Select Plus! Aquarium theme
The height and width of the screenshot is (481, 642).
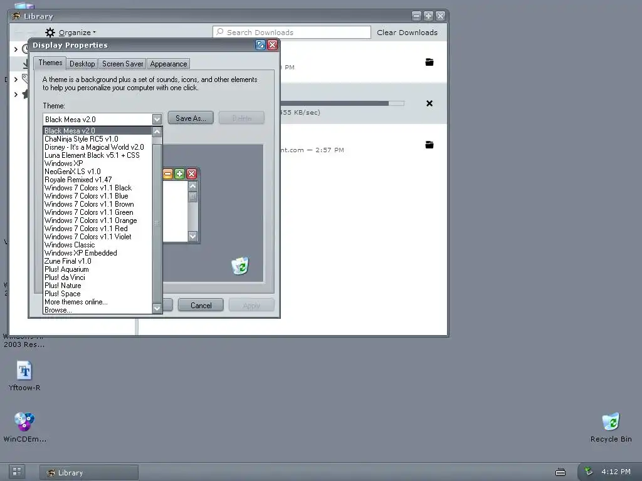[97, 269]
